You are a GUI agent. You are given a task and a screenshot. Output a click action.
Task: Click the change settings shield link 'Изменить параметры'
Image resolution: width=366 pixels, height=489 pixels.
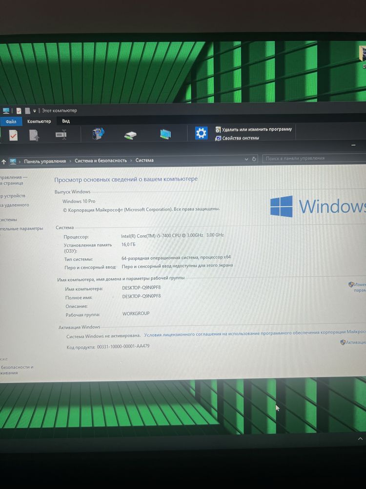point(357,287)
